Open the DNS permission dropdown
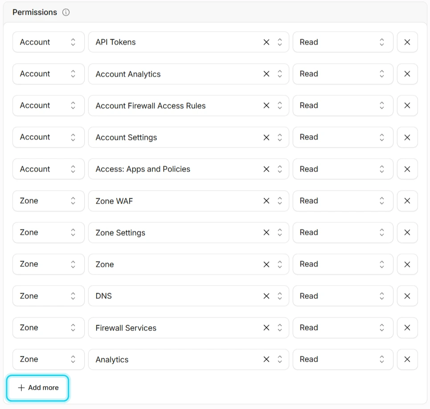 188,296
